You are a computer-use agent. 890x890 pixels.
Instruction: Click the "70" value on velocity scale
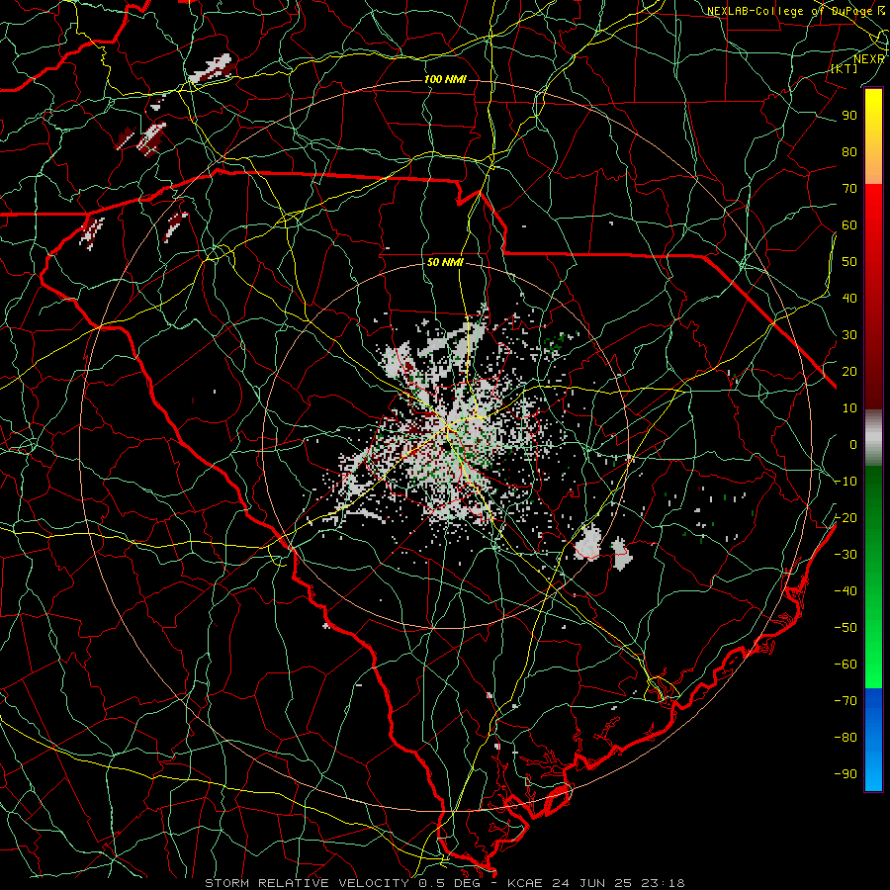pyautogui.click(x=849, y=189)
